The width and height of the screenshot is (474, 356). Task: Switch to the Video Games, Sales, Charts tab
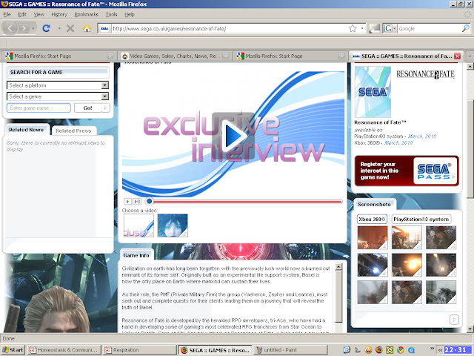(175, 56)
